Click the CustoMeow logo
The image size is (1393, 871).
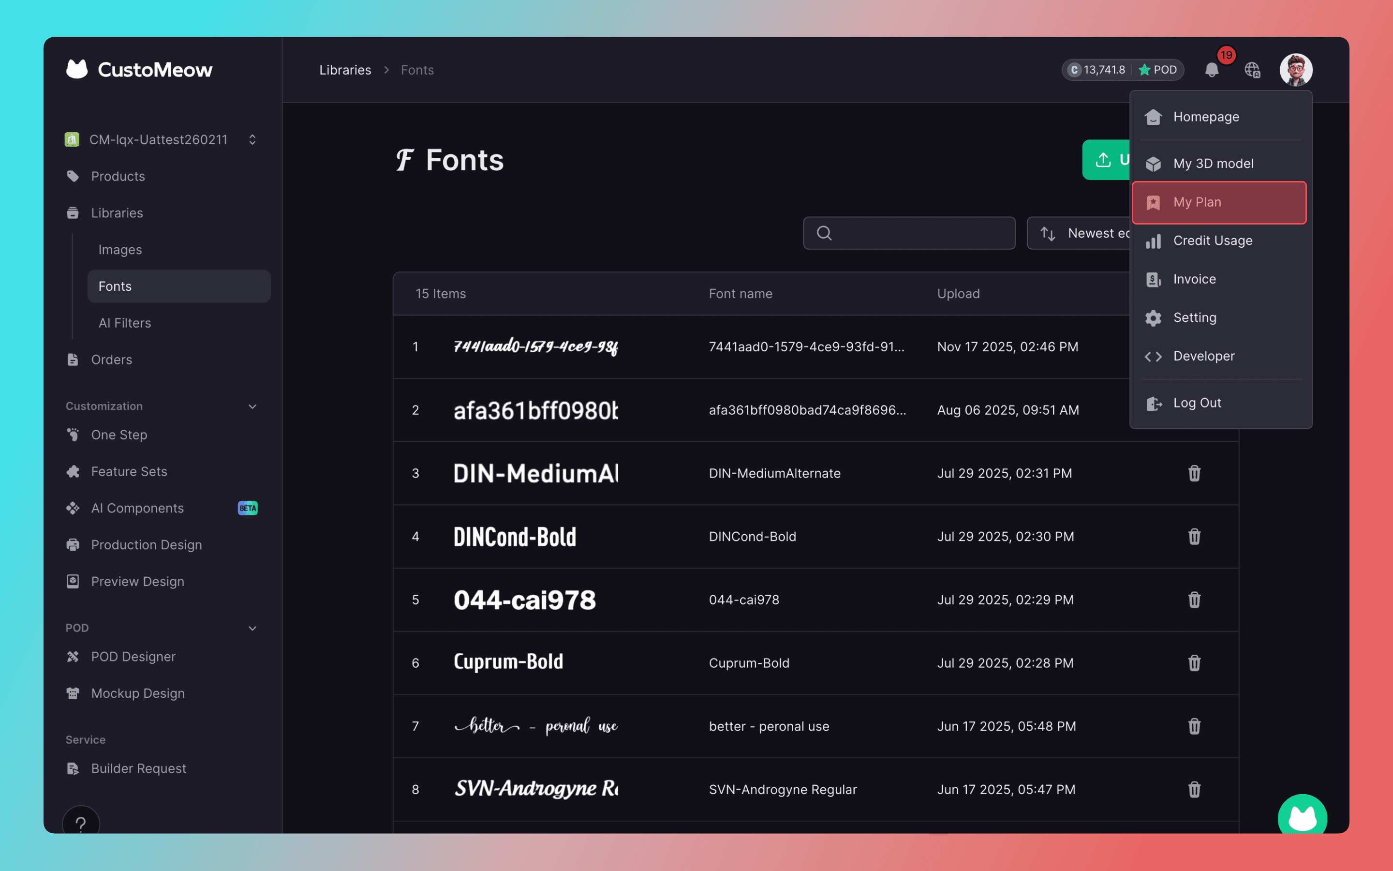(x=139, y=70)
